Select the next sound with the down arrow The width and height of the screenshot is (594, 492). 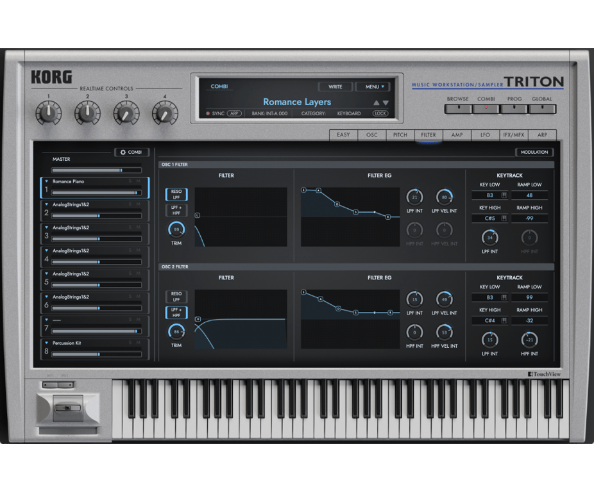pyautogui.click(x=386, y=102)
